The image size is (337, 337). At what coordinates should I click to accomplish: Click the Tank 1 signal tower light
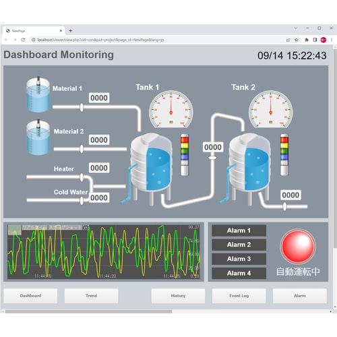pos(185,155)
